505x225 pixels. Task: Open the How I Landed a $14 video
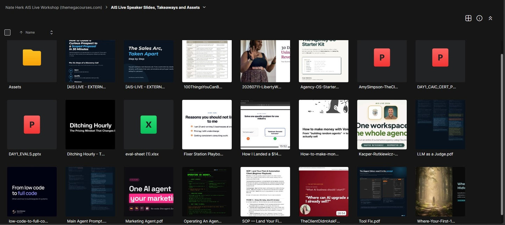pos(265,125)
